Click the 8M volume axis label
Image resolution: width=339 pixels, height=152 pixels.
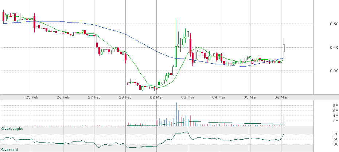(x=336, y=106)
